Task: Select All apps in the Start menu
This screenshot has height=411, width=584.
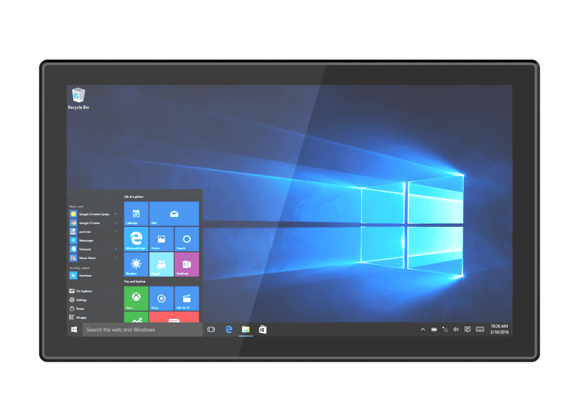Action: tap(80, 318)
